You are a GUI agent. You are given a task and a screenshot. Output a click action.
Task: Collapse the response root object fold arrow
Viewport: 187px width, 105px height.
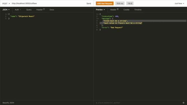coord(98,14)
